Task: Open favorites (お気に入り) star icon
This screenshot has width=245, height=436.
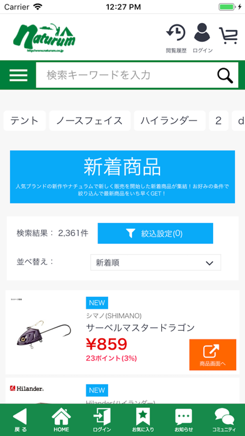Action: click(143, 420)
